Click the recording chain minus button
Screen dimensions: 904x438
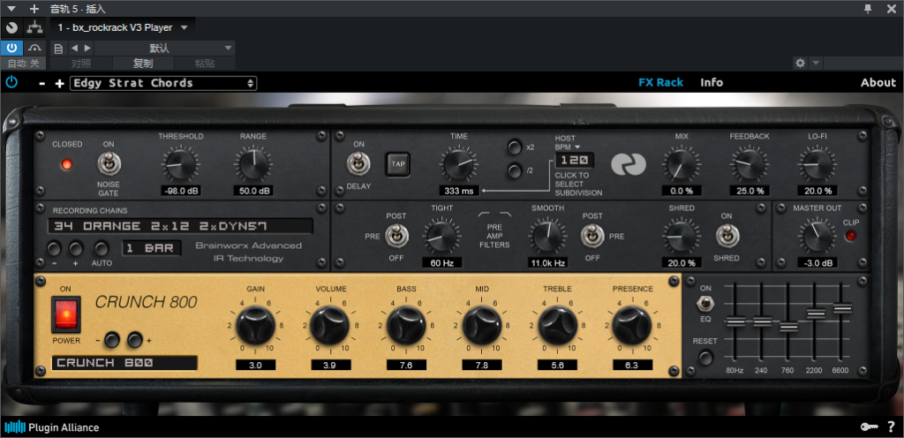pos(54,249)
